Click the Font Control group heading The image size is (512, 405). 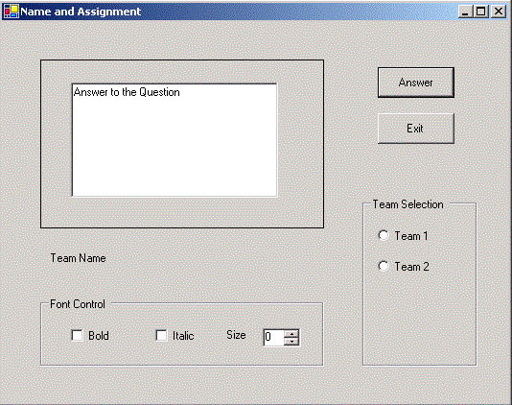(x=78, y=304)
